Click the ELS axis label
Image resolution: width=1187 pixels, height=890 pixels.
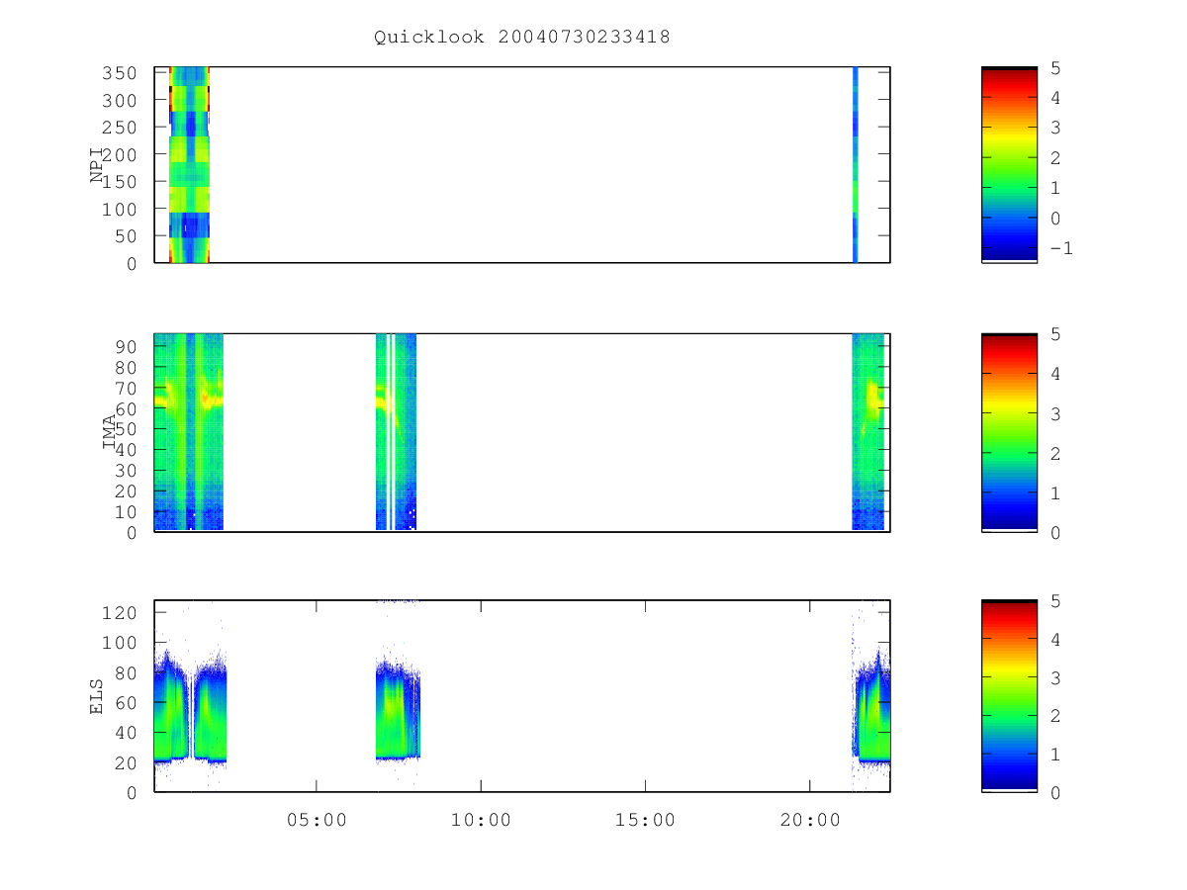click(x=97, y=696)
